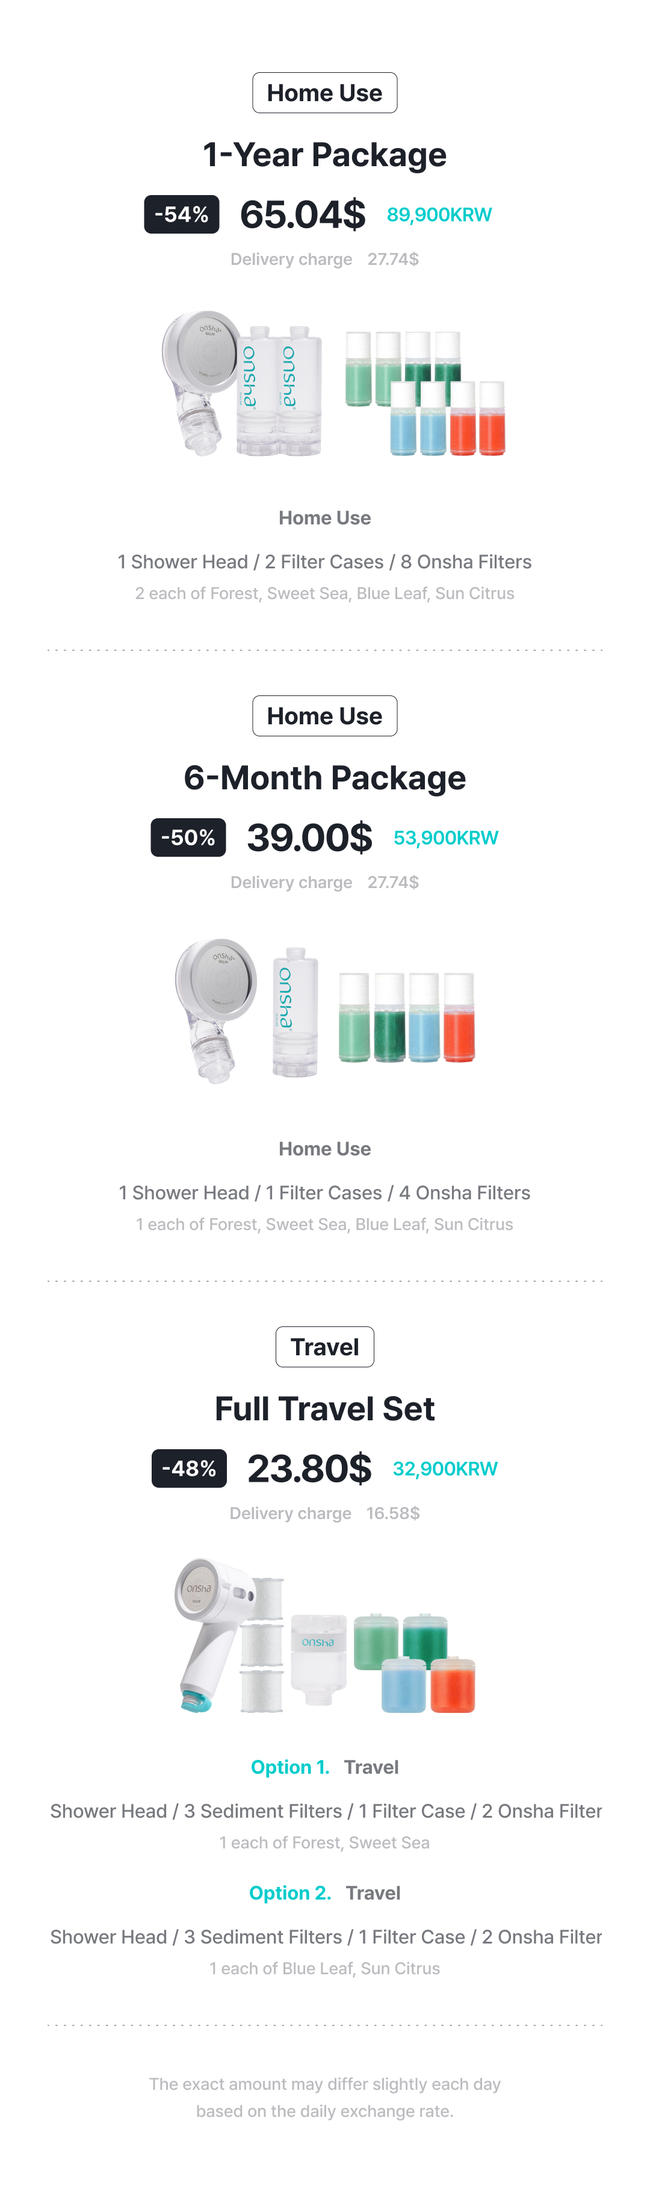Screen dimensions: 650x2197
Task: Click the Home Use badge above 6-Month Package
Action: tap(324, 715)
